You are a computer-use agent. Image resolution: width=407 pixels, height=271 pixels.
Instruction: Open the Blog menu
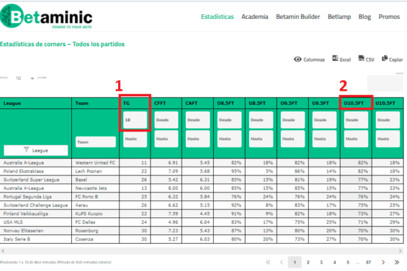tap(365, 16)
